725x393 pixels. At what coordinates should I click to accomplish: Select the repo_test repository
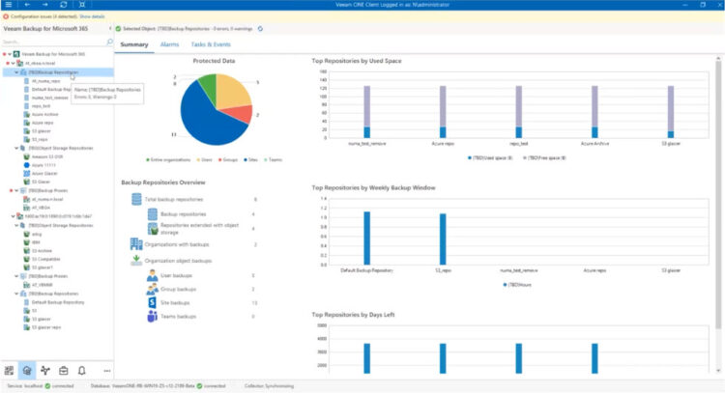click(42, 106)
